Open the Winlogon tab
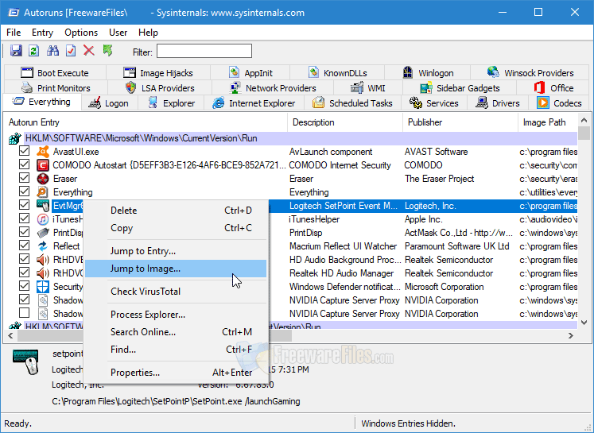The height and width of the screenshot is (433, 594). click(x=428, y=73)
